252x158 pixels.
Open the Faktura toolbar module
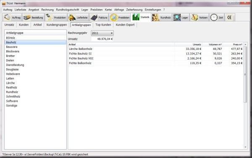click(99, 18)
